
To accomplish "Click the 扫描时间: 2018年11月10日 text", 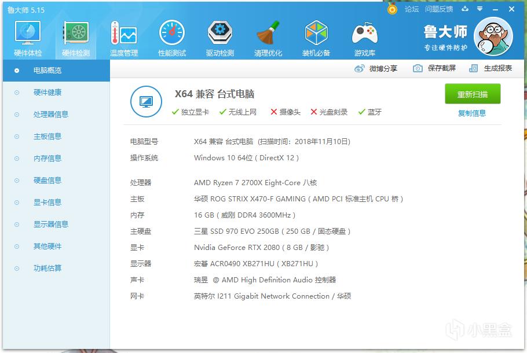I will pyautogui.click(x=304, y=142).
